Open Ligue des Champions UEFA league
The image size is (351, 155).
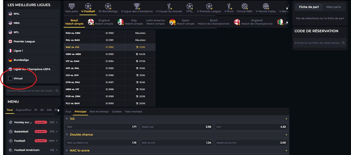tap(33, 69)
